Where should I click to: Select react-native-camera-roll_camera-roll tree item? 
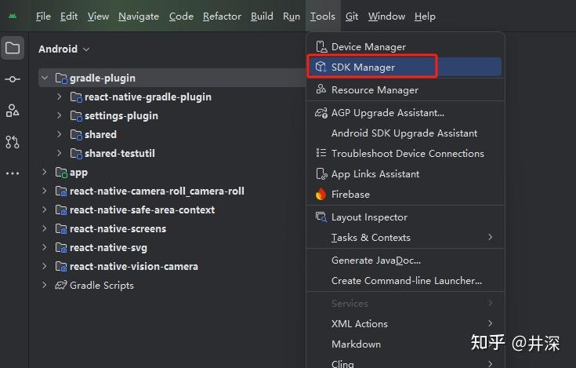tap(157, 191)
